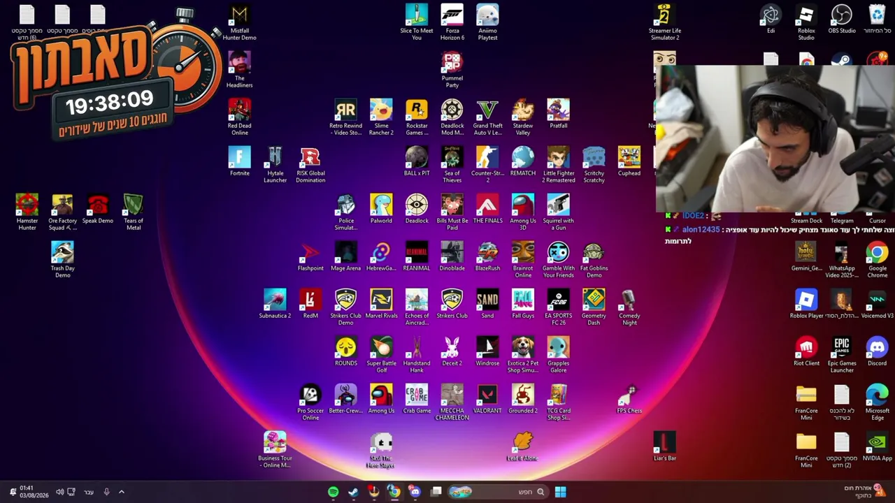Toggle the taskbar microphone icon
The image size is (895, 503).
[106, 492]
